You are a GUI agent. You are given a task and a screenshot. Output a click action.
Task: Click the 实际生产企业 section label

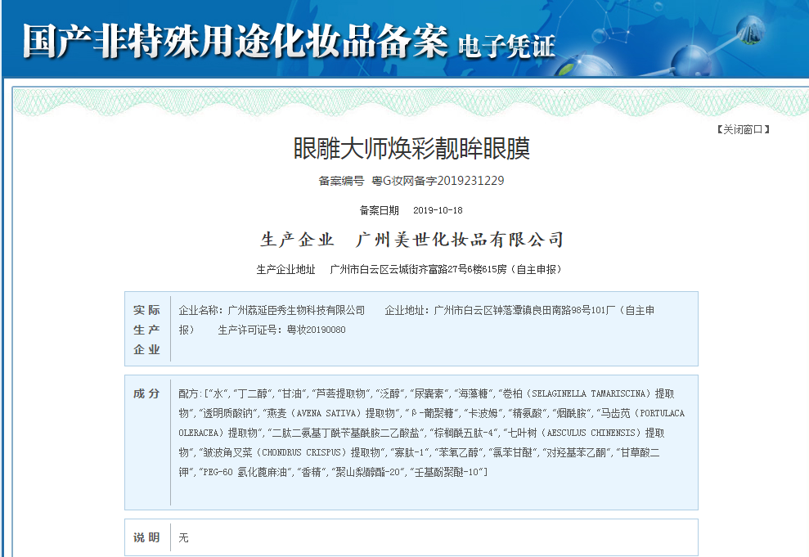(x=147, y=330)
